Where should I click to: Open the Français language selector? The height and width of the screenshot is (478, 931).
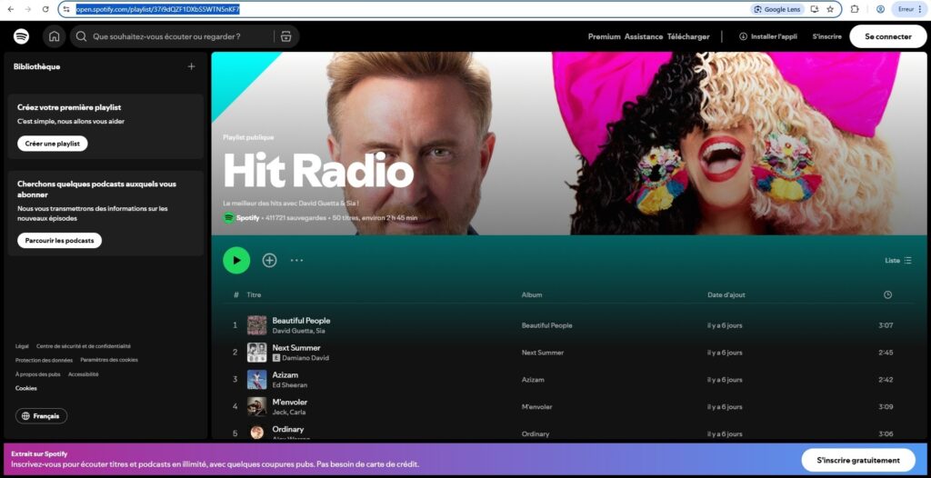pyautogui.click(x=42, y=416)
